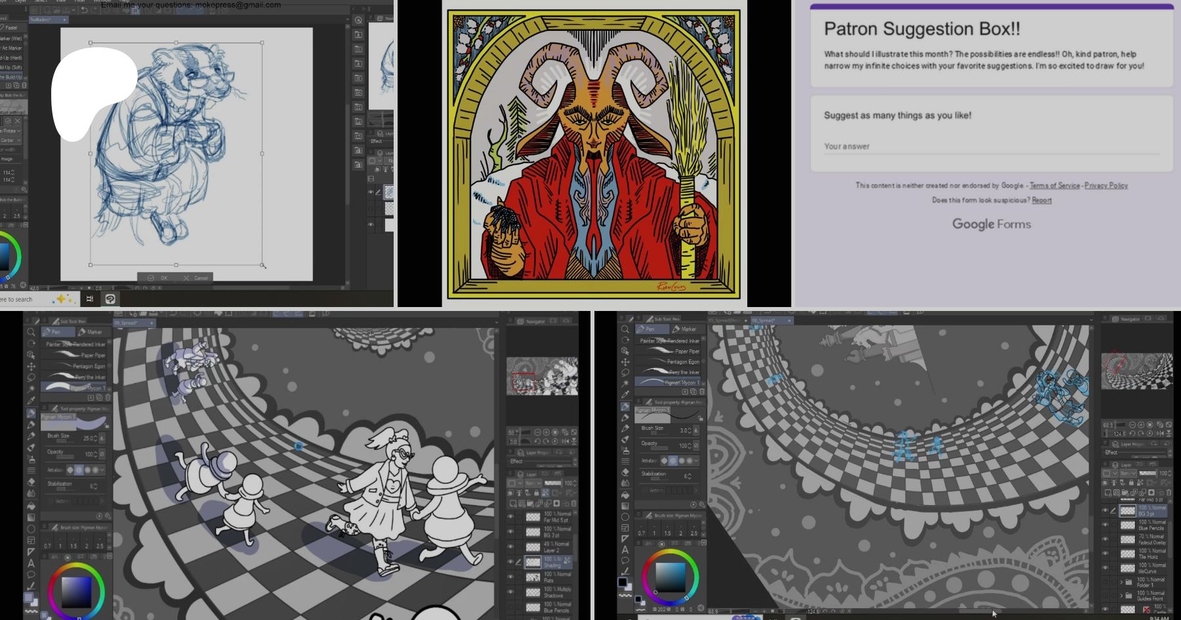Toggle visibility of the Tile Horiz layer
1181x620 pixels.
coord(1106,554)
